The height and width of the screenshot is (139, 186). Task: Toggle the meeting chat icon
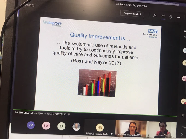[x=163, y=16]
